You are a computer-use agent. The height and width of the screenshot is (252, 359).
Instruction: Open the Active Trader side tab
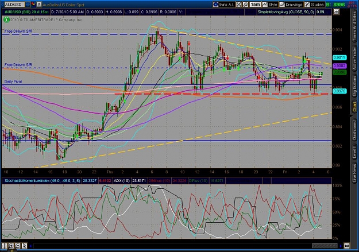[x=354, y=57]
